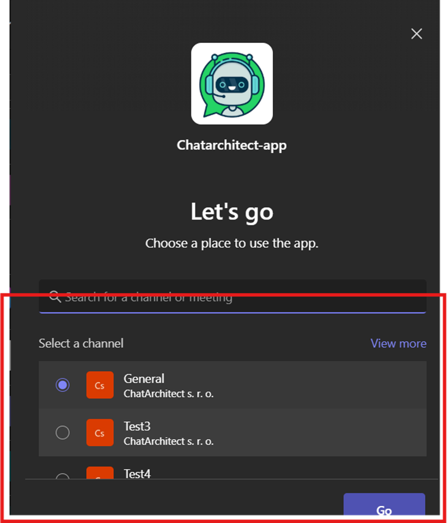
Task: Click the orange team avatar beside Test4
Action: coord(100,472)
